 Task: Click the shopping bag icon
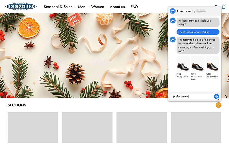click(x=224, y=7)
